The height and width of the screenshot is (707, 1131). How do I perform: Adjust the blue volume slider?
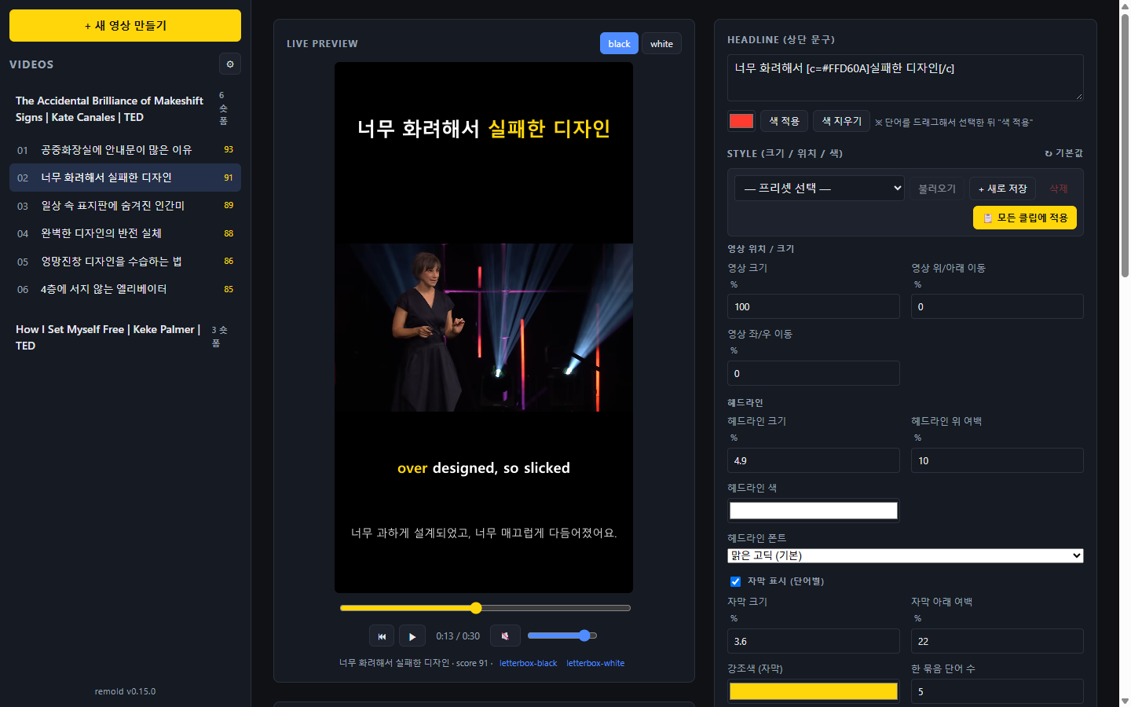click(562, 636)
